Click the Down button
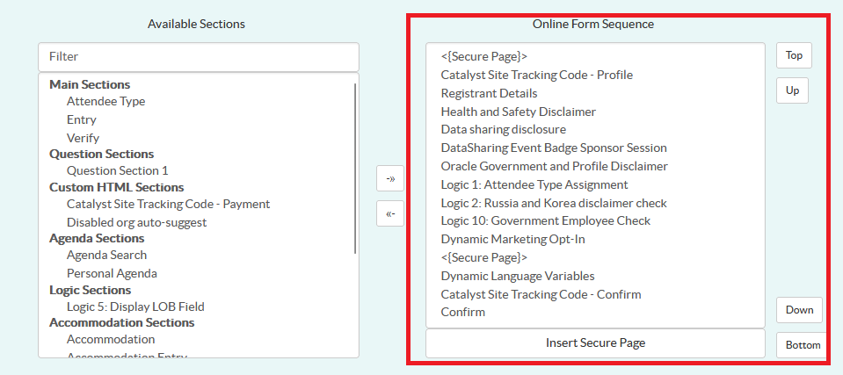Screen dimensions: 843x375 tap(799, 310)
